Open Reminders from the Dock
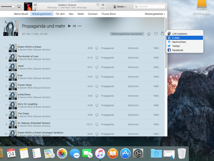 pos(37,153)
